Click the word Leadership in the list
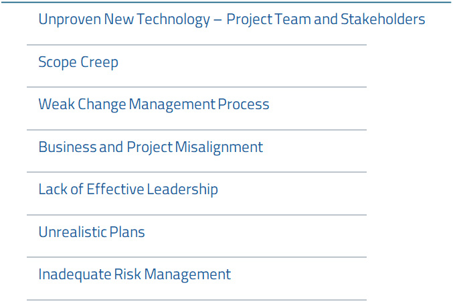This screenshot has width=453, height=302. [182, 190]
